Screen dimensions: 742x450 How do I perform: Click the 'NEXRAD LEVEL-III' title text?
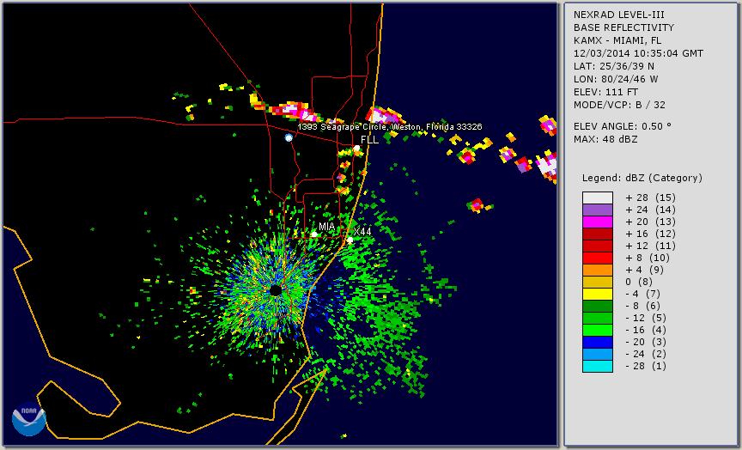pyautogui.click(x=619, y=15)
